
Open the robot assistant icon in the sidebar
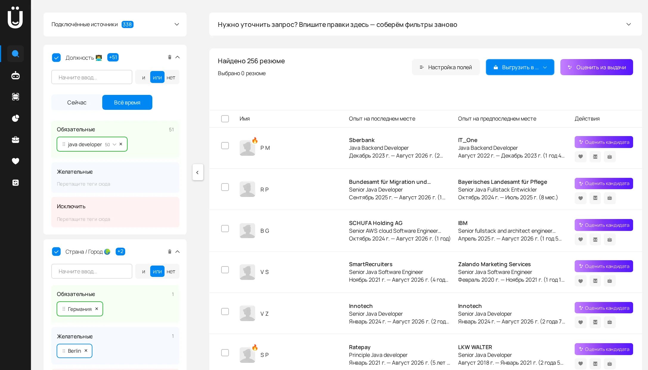tap(15, 75)
